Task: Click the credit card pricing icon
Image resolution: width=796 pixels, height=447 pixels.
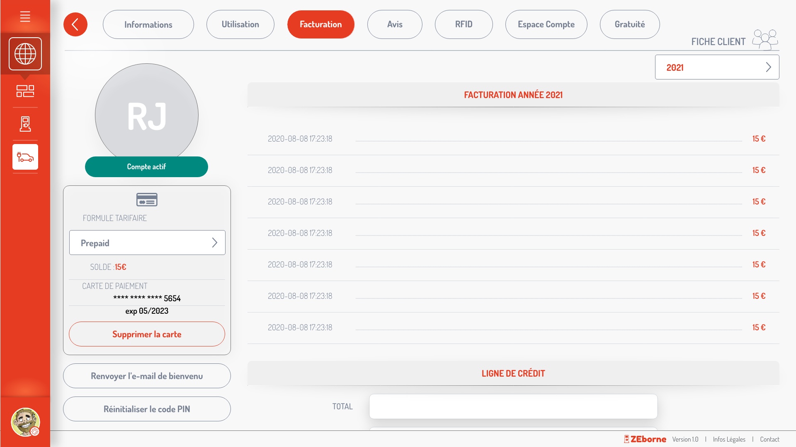Action: coord(147,200)
